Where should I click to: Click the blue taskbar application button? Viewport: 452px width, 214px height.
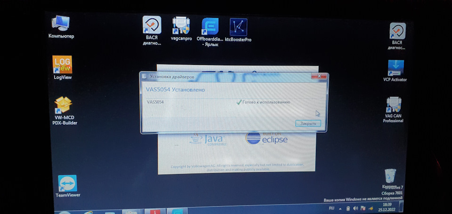pyautogui.click(x=177, y=211)
